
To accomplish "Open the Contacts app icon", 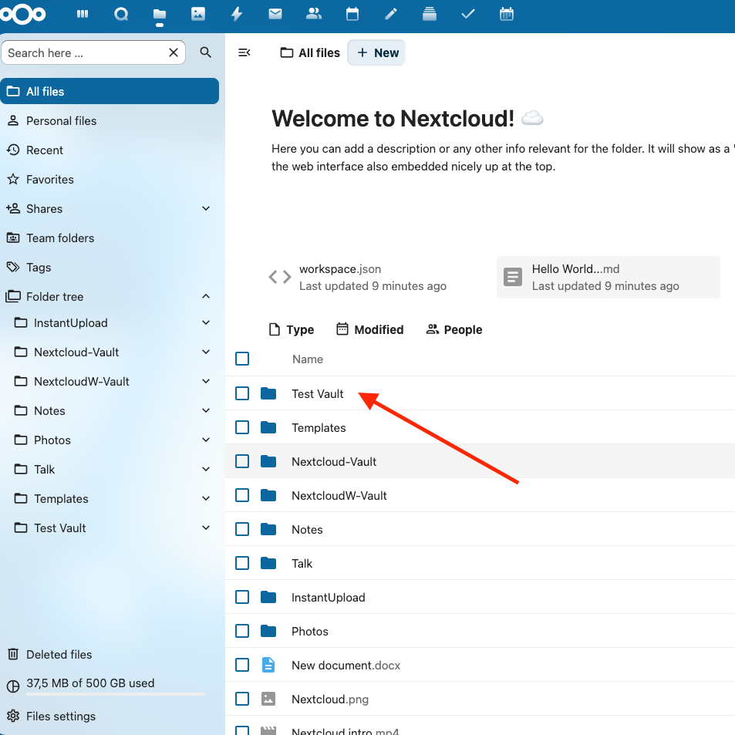I will click(314, 14).
